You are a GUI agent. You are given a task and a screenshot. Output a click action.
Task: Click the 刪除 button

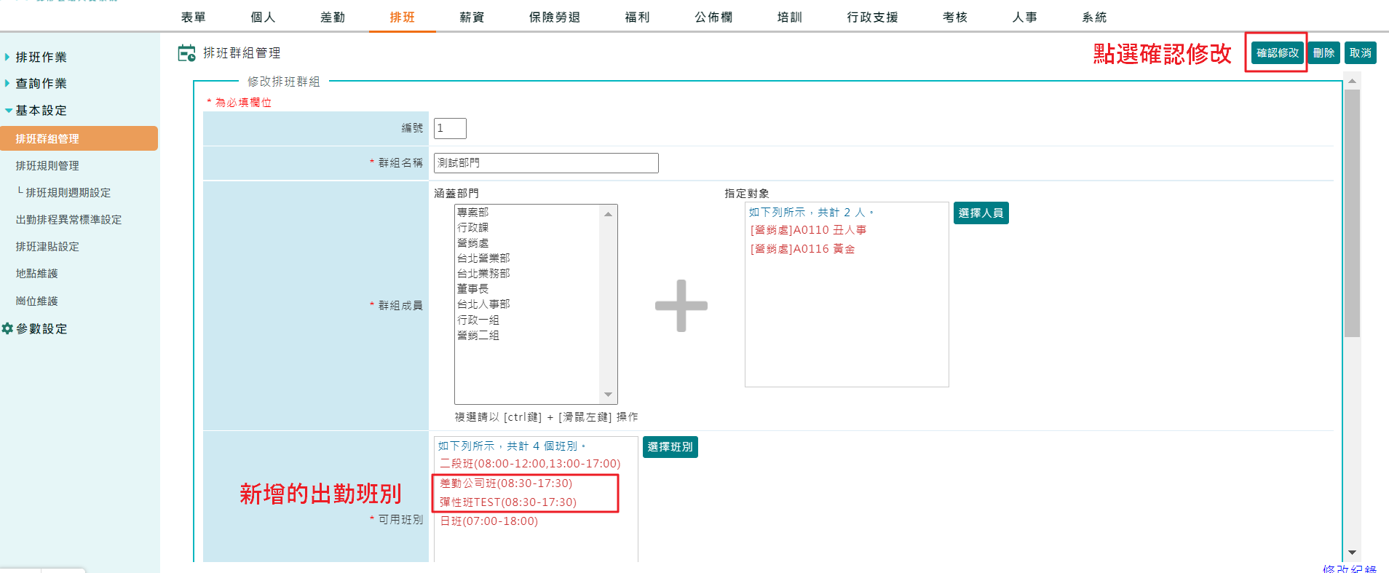tap(1323, 53)
